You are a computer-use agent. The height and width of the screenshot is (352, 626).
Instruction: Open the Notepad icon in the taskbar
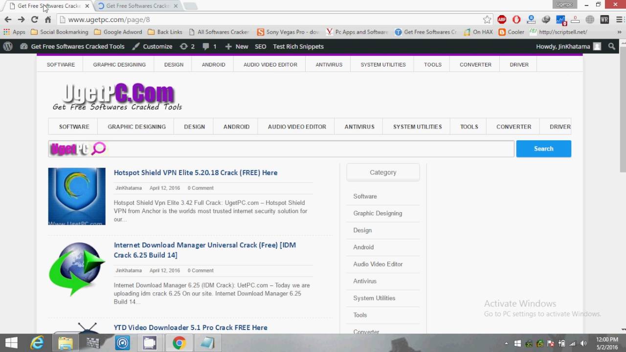click(x=207, y=343)
